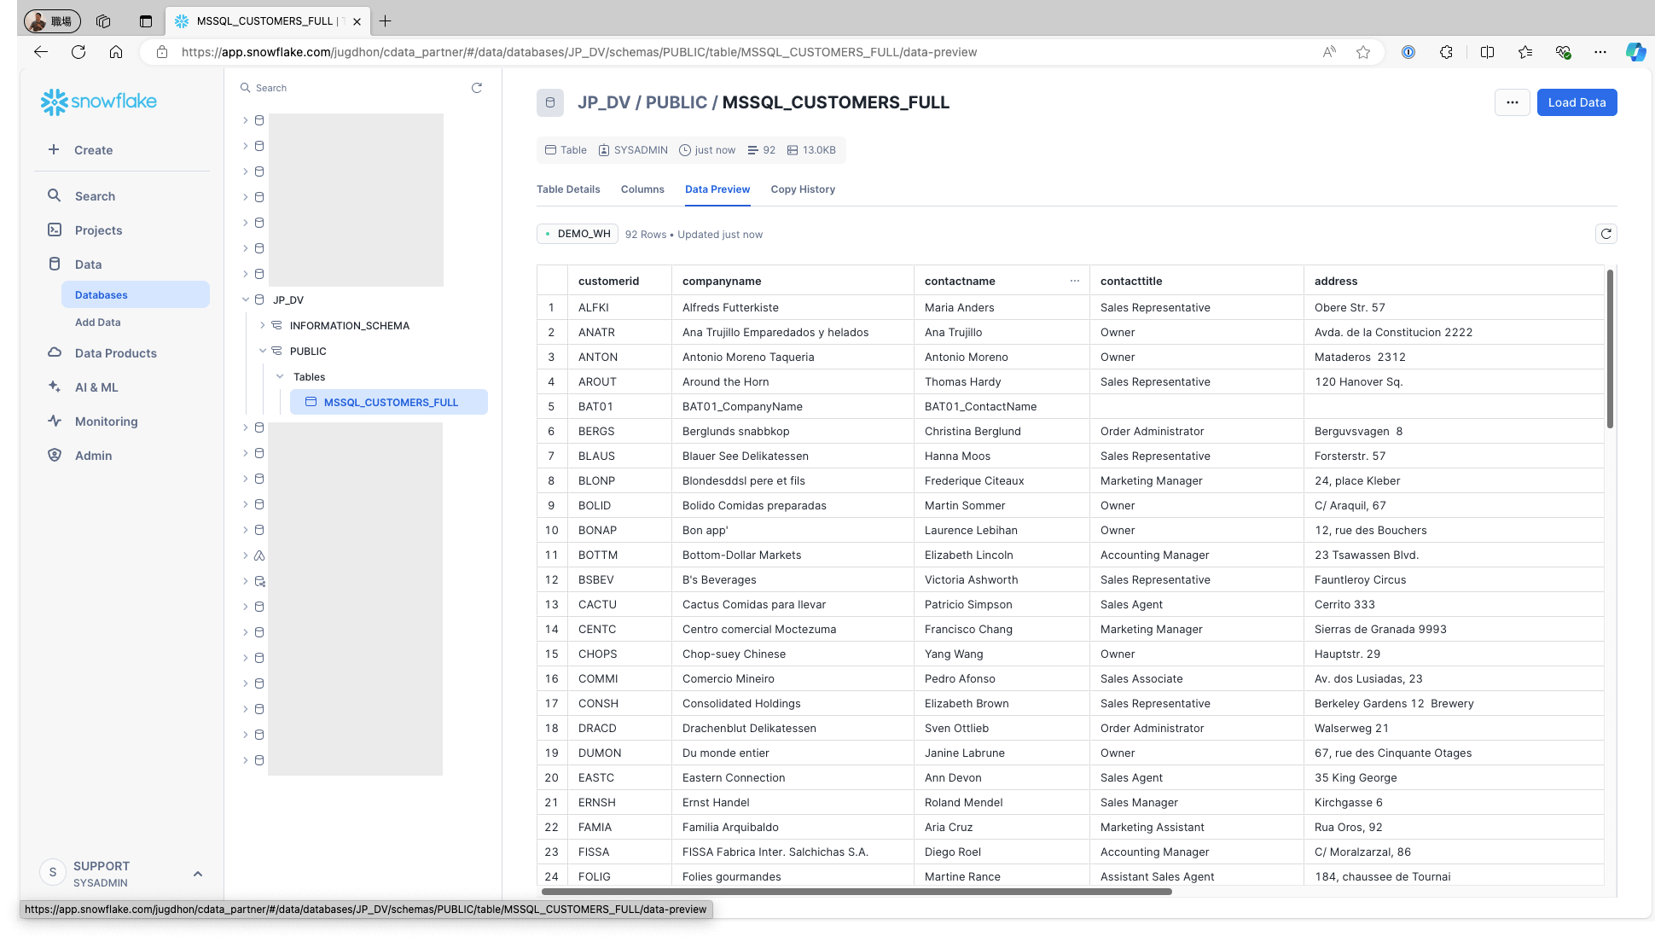1655x942 pixels.
Task: Switch to the Copy History tab
Action: pyautogui.click(x=802, y=189)
